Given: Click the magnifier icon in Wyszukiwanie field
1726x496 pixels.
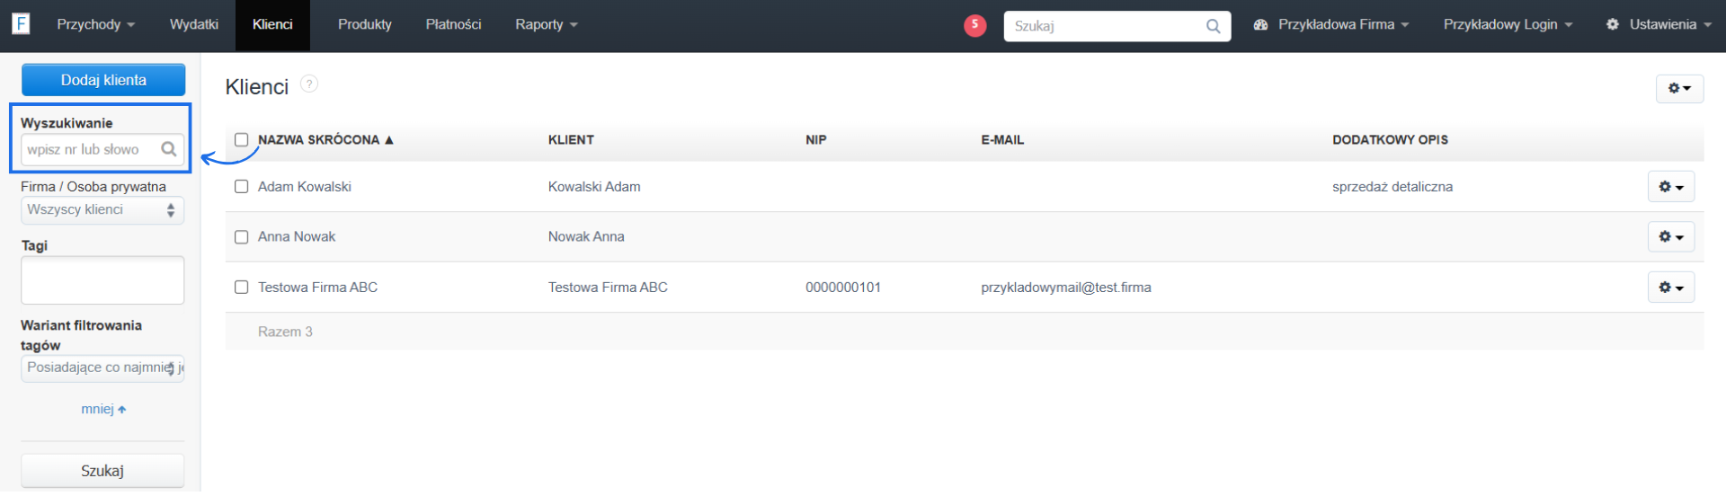Looking at the screenshot, I should tap(168, 150).
